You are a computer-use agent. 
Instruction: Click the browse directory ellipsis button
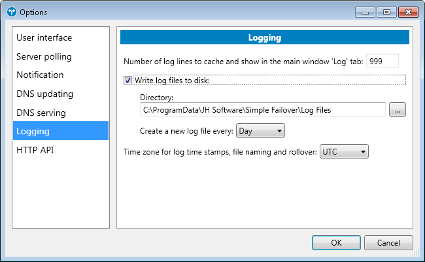397,110
